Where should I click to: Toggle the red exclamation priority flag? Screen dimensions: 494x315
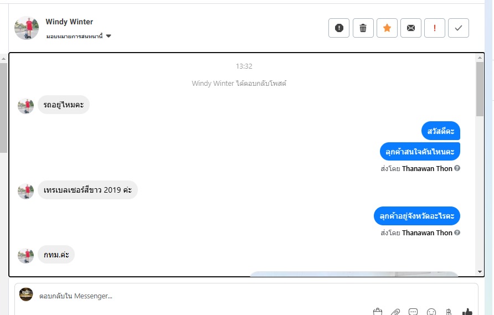click(x=435, y=28)
